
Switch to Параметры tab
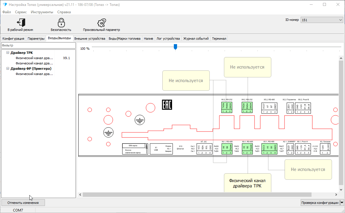pos(36,38)
